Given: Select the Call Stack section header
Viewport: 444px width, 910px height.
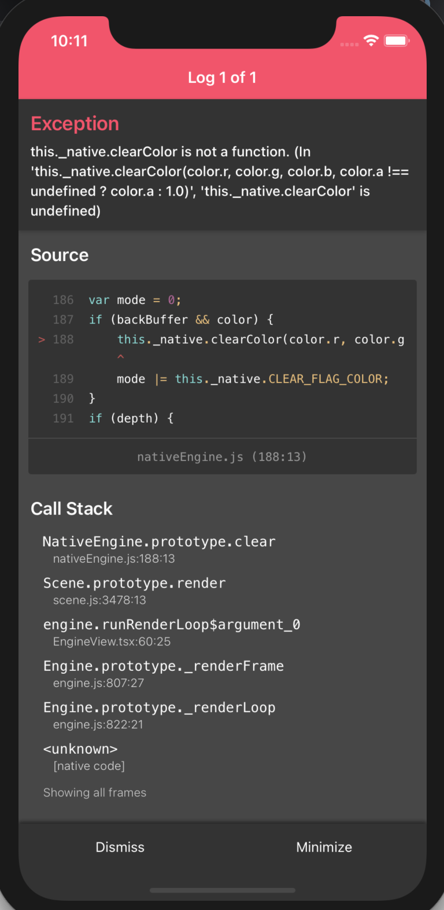Looking at the screenshot, I should point(72,508).
